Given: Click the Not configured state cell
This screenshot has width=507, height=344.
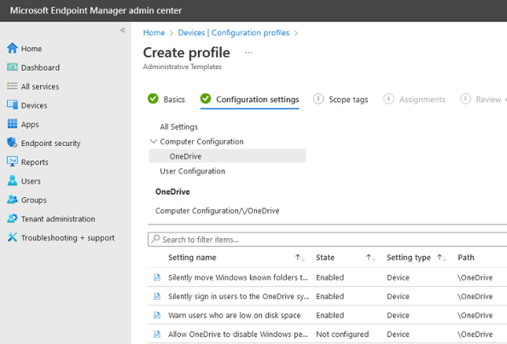Looking at the screenshot, I should point(342,334).
